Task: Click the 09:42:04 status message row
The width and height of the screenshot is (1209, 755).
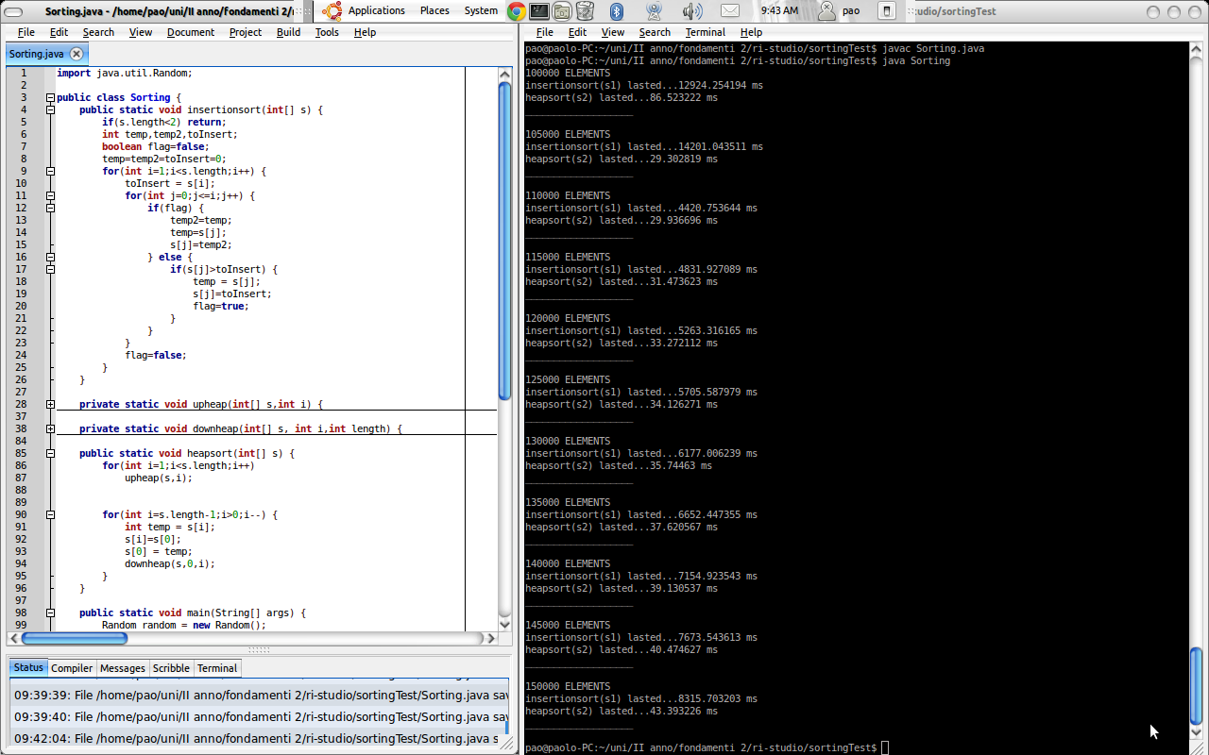Action: 258,739
